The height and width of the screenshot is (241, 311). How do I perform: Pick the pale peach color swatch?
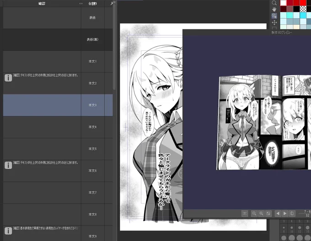point(296,27)
